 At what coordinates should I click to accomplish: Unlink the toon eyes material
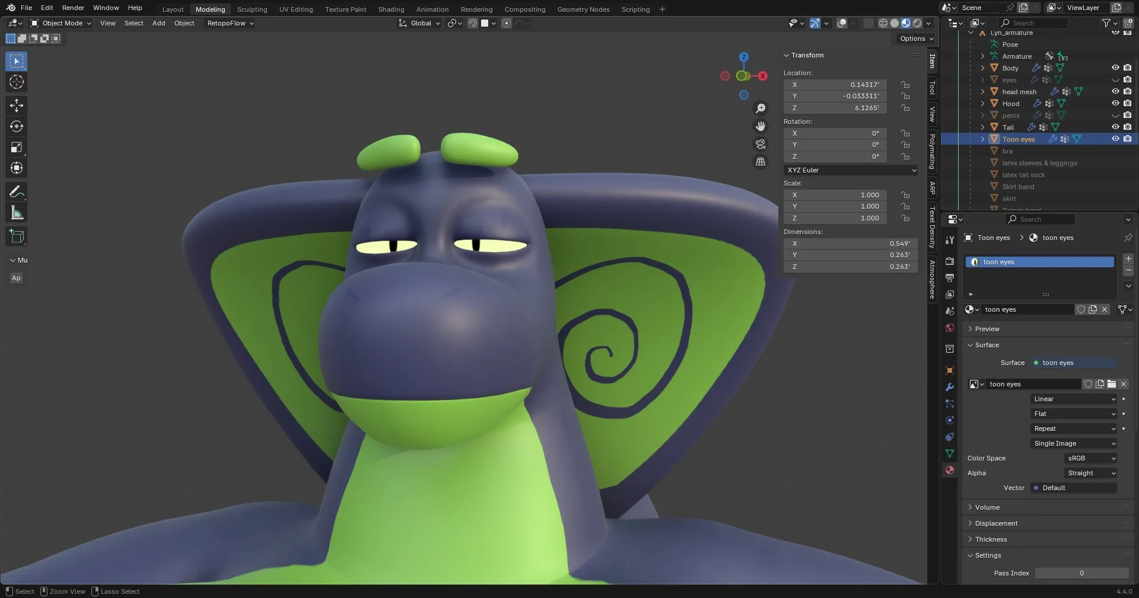coord(1105,309)
